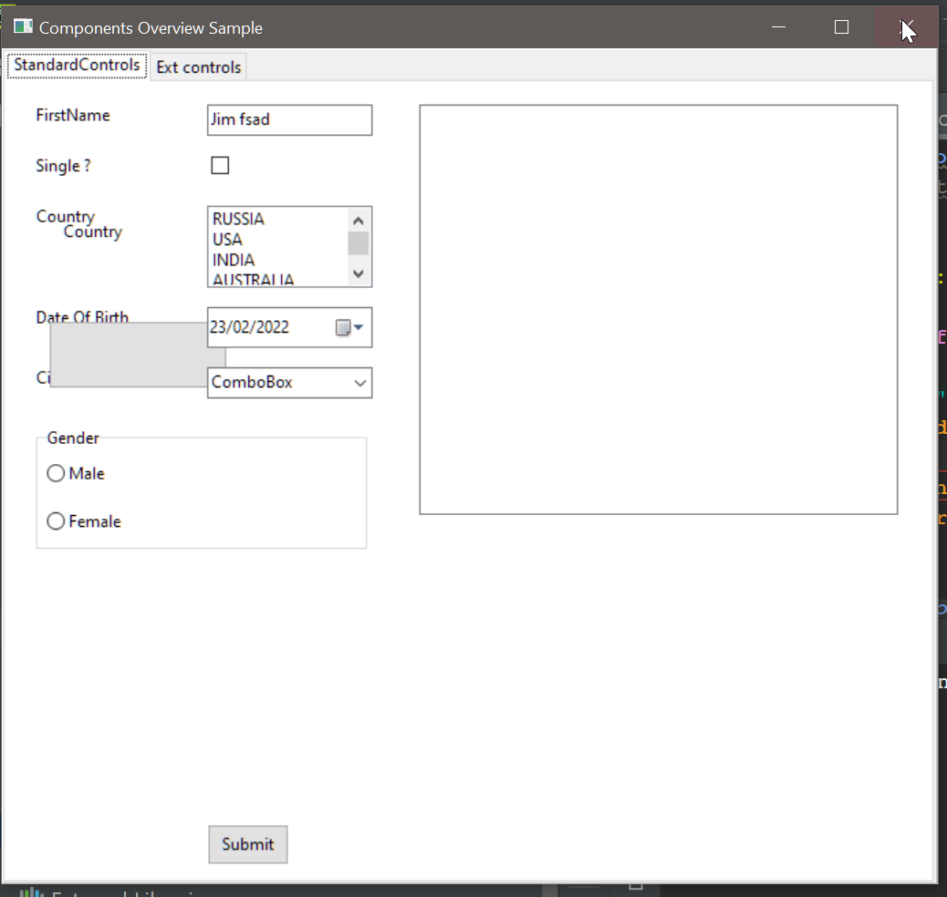
Task: Click the country list scroll-down arrow
Action: pos(359,274)
